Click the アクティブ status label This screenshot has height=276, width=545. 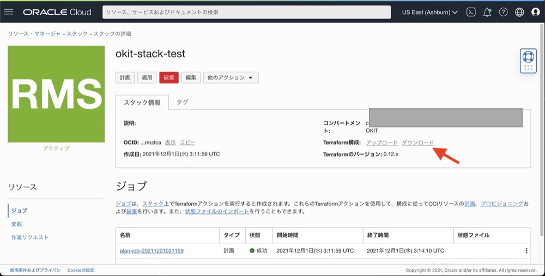[56, 149]
